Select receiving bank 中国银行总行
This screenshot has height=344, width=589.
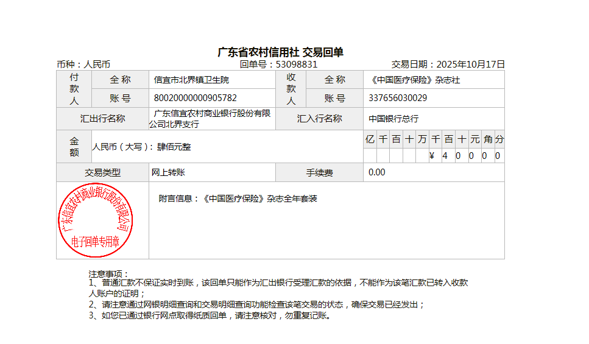tap(393, 119)
